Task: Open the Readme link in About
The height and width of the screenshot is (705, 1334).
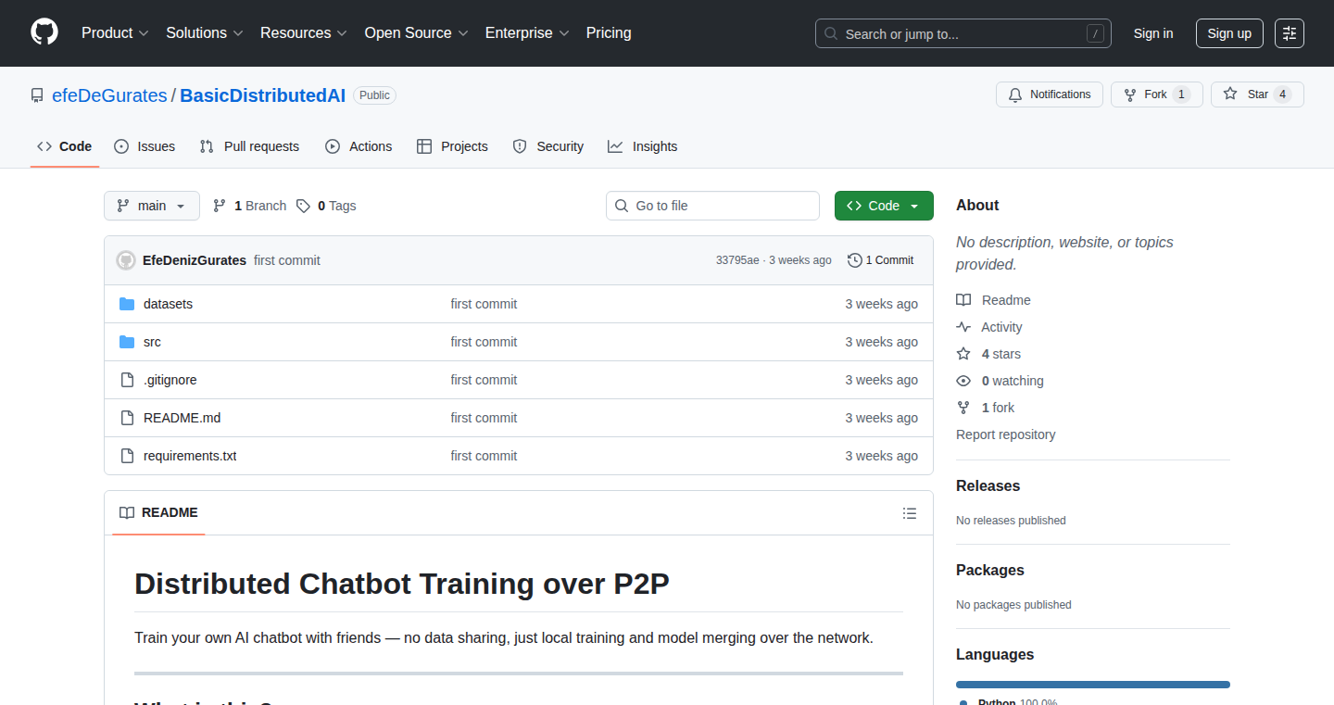Action: click(x=993, y=300)
